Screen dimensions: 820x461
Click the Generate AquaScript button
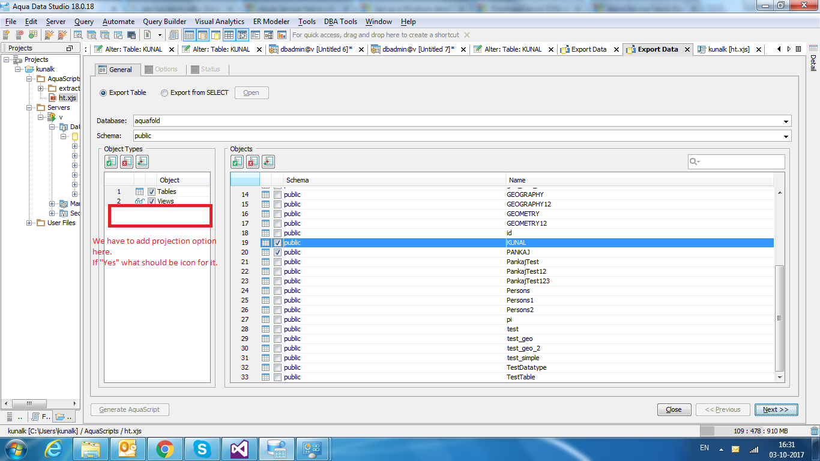point(130,409)
